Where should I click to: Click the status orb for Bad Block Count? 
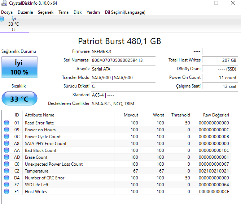[x=6, y=150]
